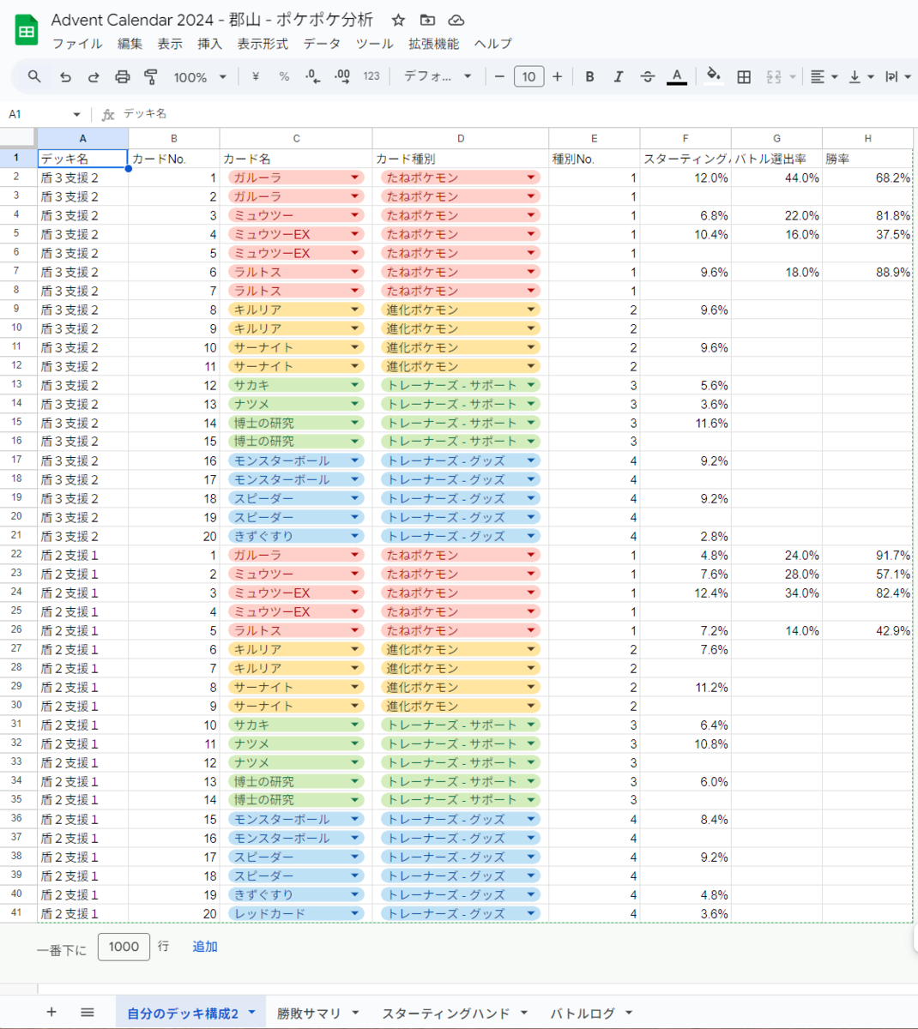Expand the card type dropdown in row 9
The width and height of the screenshot is (918, 1029).
point(531,310)
